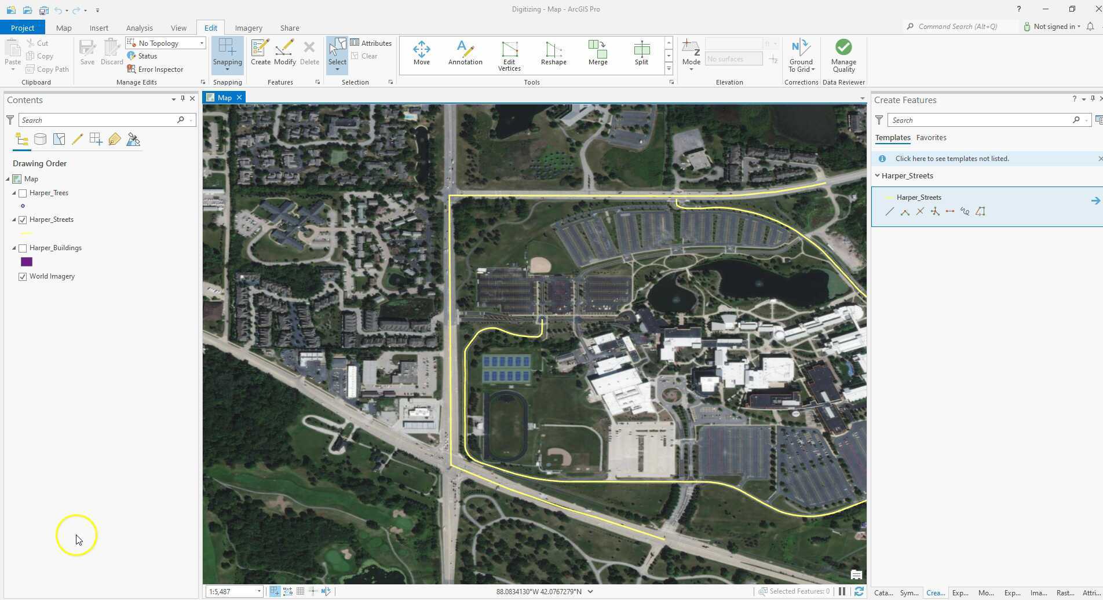Click the templates not listed info link
1103x600 pixels.
[x=952, y=159]
